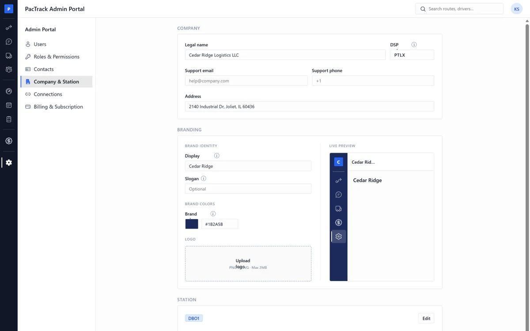Click the Display name field
Image resolution: width=530 pixels, height=331 pixels.
(248, 166)
